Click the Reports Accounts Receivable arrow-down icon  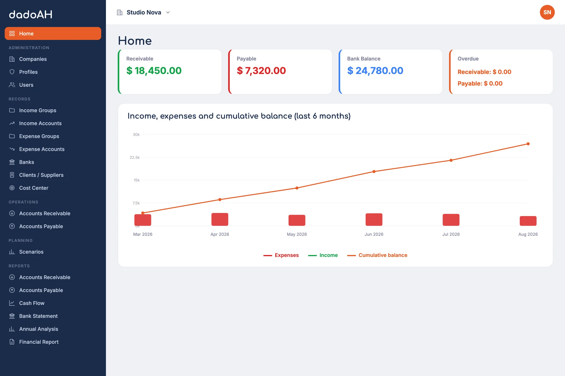[12, 277]
